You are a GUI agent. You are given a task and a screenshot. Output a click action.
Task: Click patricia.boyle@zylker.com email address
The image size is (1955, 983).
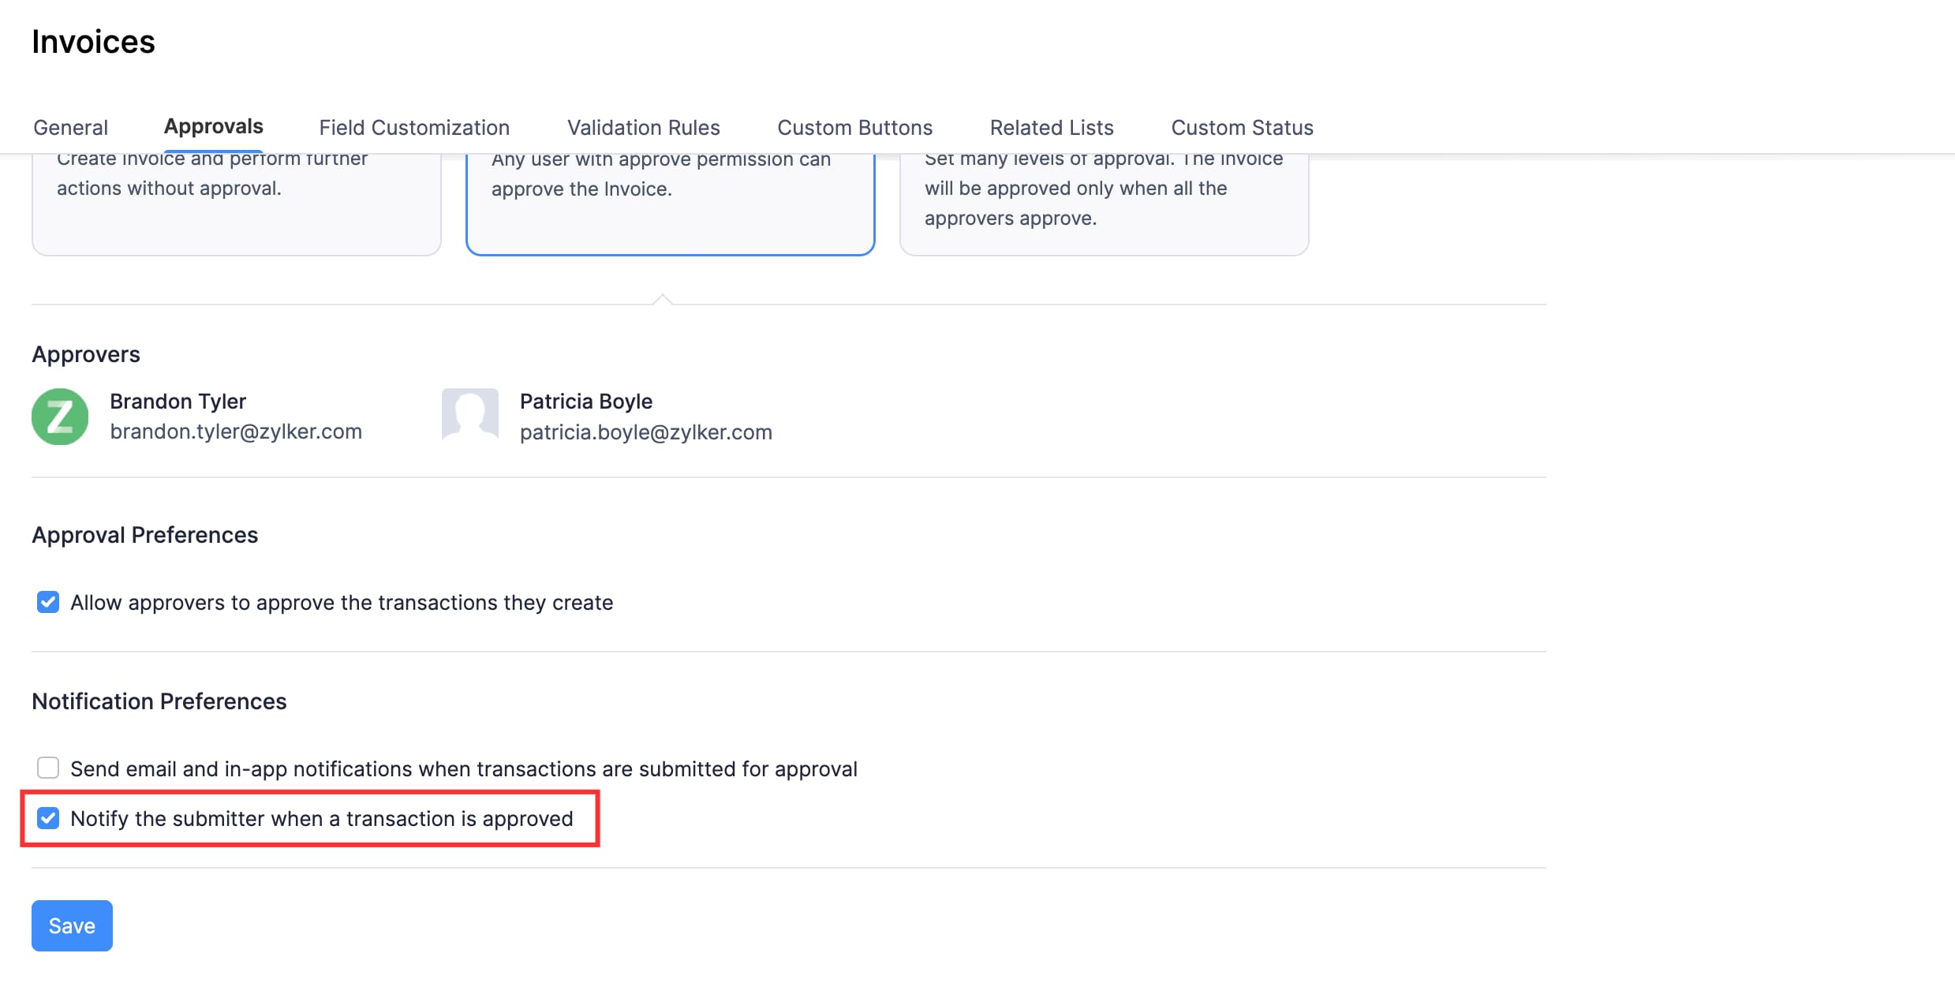(645, 431)
